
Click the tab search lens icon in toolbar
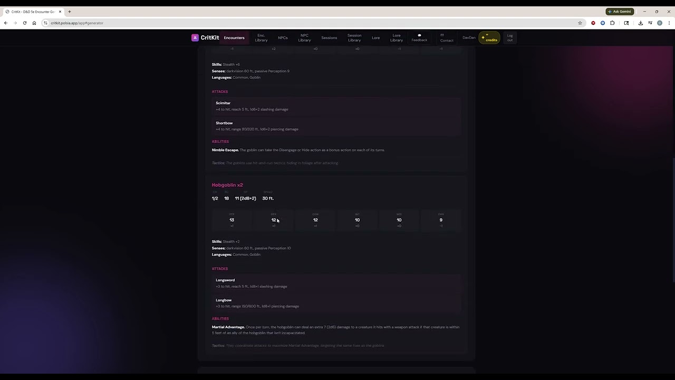[x=626, y=23]
